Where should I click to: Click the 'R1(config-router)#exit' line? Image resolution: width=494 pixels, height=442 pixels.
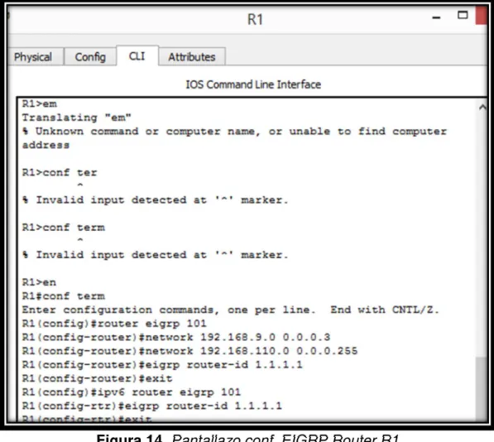coord(98,378)
